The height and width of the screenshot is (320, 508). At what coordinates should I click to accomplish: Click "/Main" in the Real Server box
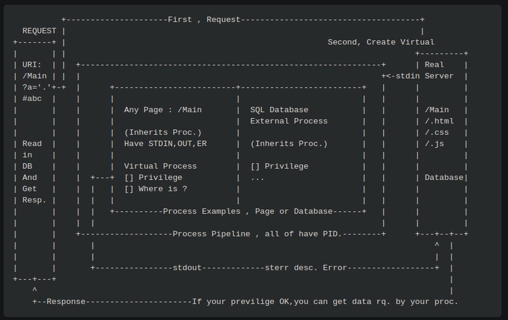coord(437,110)
